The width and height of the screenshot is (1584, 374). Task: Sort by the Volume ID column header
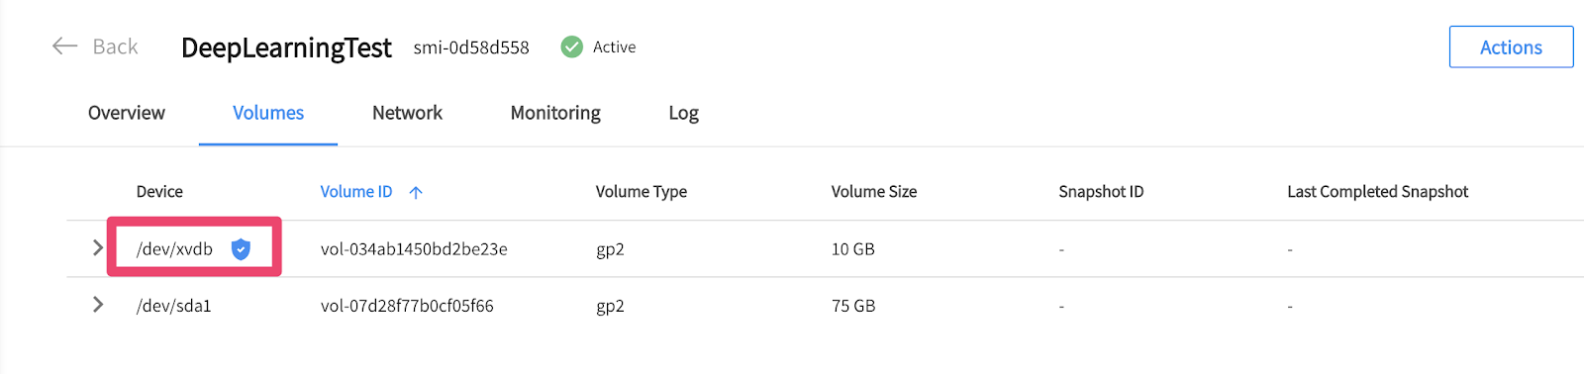coord(356,192)
